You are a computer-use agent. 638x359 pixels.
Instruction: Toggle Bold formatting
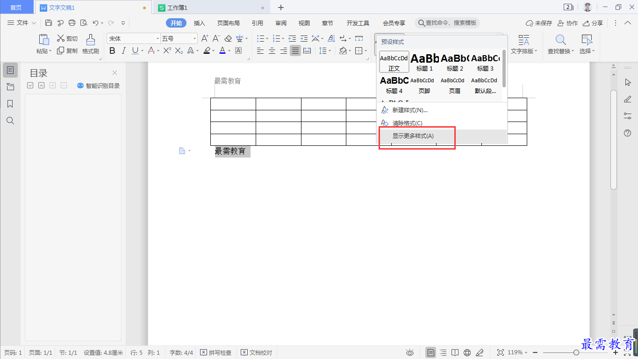point(112,50)
